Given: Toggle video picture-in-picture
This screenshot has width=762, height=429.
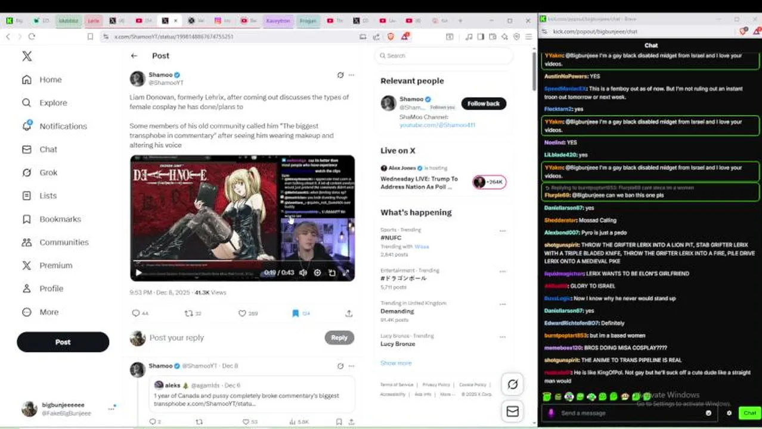Looking at the screenshot, I should [x=332, y=273].
